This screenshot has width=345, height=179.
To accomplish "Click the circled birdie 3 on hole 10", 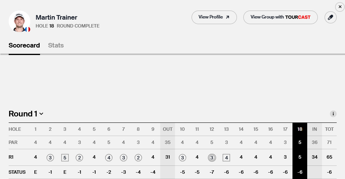I will [183, 158].
